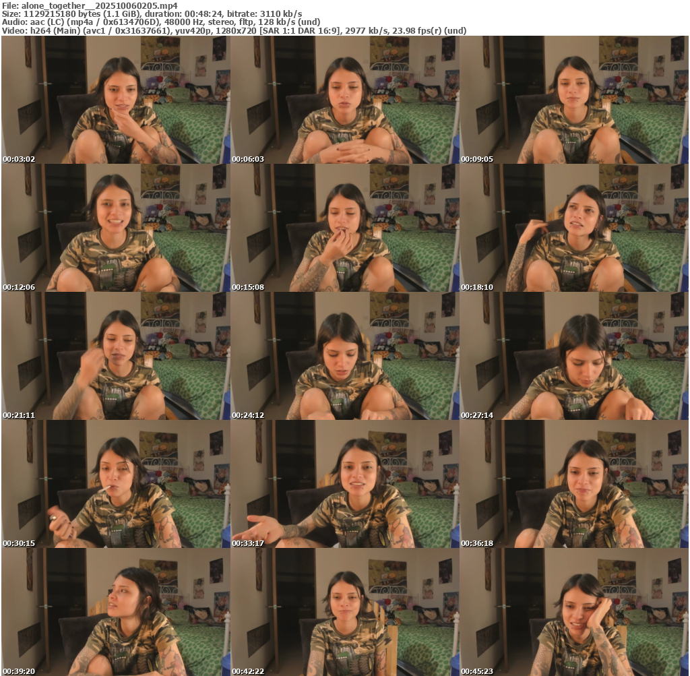
Task: Open the frame stamped 00:39:20
Action: [x=116, y=612]
